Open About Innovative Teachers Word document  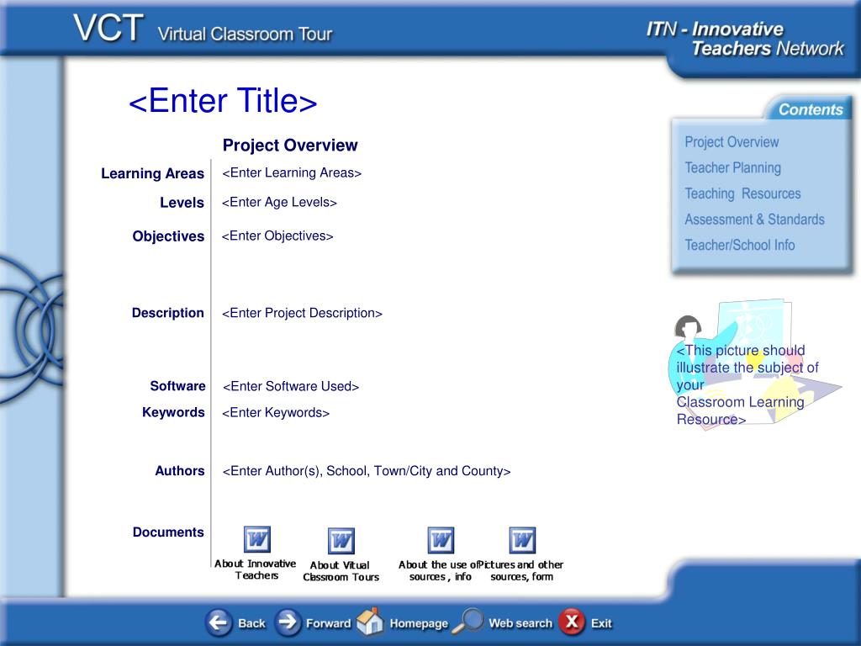click(256, 539)
